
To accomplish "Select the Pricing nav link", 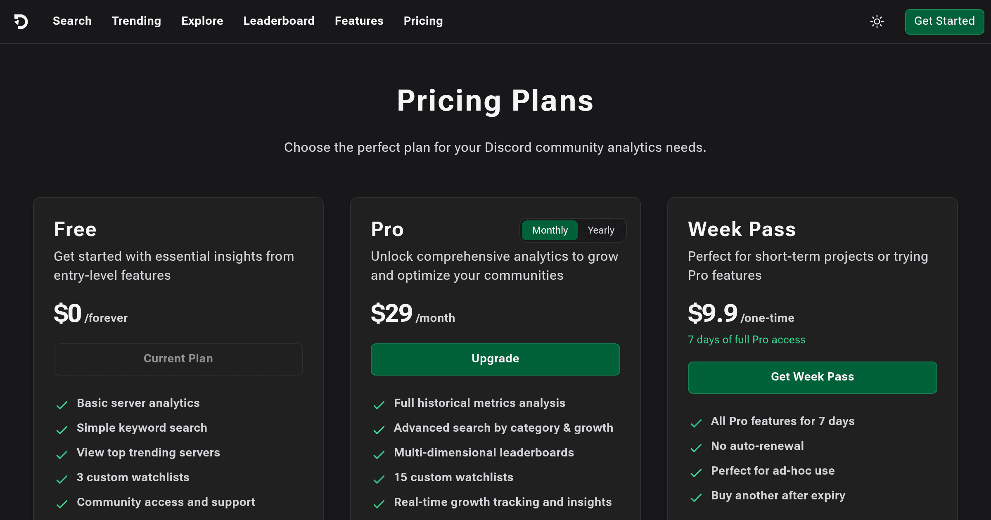I will tap(423, 21).
